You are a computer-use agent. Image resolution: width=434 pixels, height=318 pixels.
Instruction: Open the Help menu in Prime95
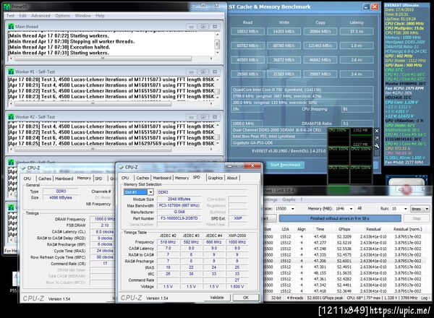tap(100, 16)
